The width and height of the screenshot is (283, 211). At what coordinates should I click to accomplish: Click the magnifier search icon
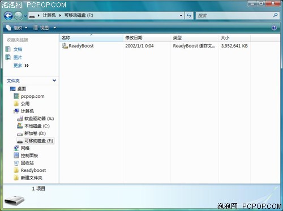(x=276, y=15)
